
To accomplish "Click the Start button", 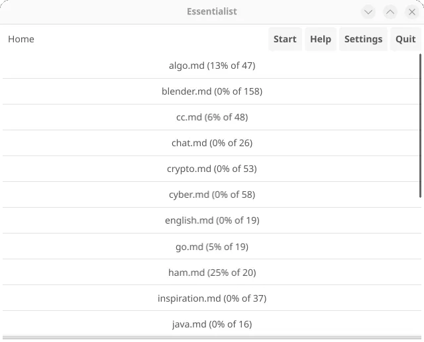I will [x=285, y=39].
